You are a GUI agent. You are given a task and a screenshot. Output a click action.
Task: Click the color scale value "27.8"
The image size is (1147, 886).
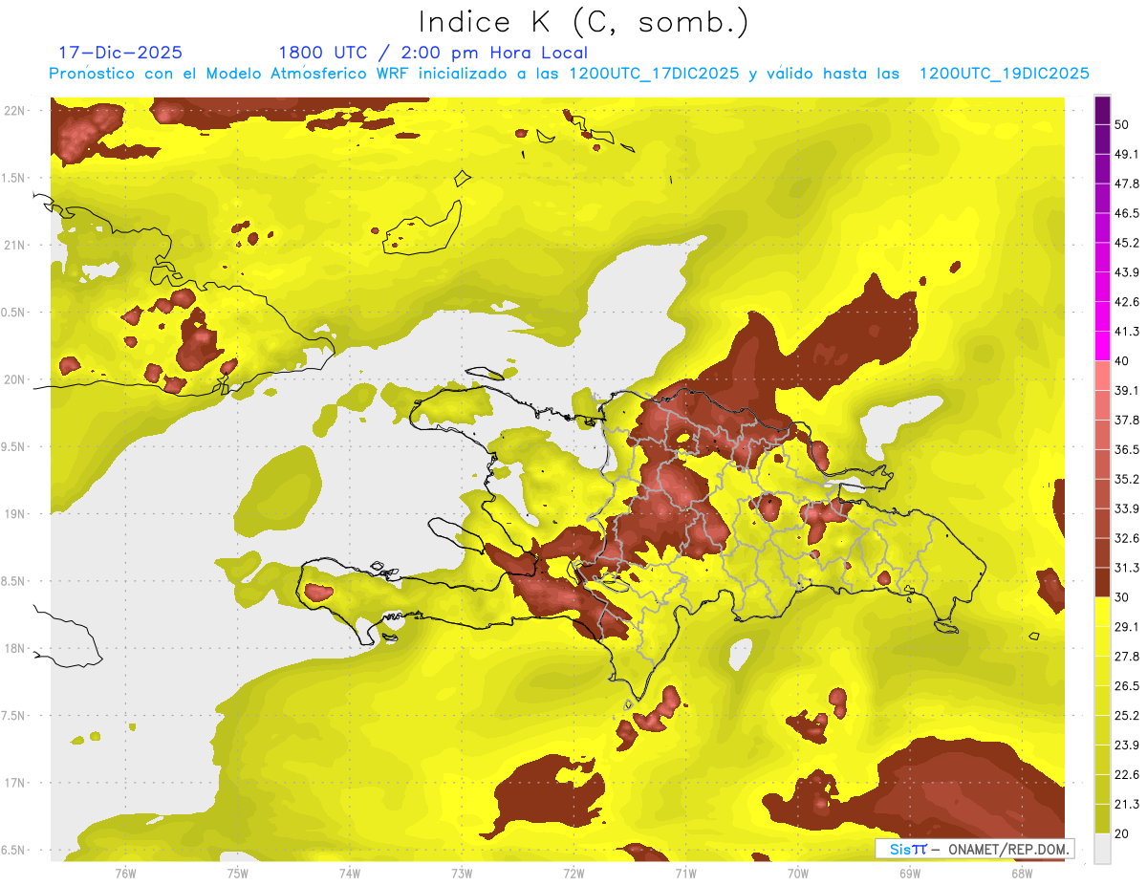tap(1127, 656)
